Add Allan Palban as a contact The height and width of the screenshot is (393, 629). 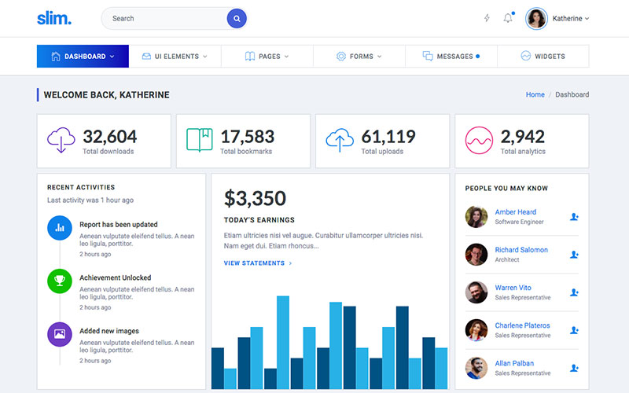click(574, 368)
